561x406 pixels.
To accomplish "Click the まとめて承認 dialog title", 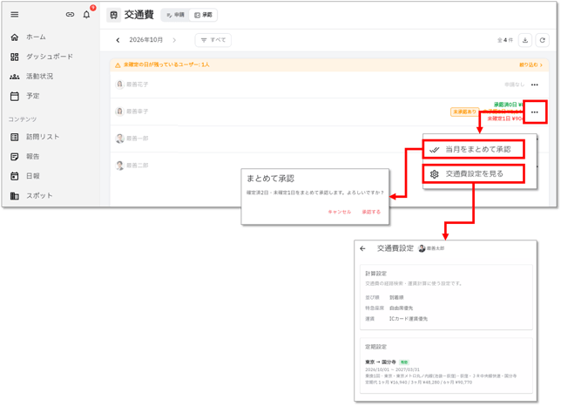I will tap(270, 179).
